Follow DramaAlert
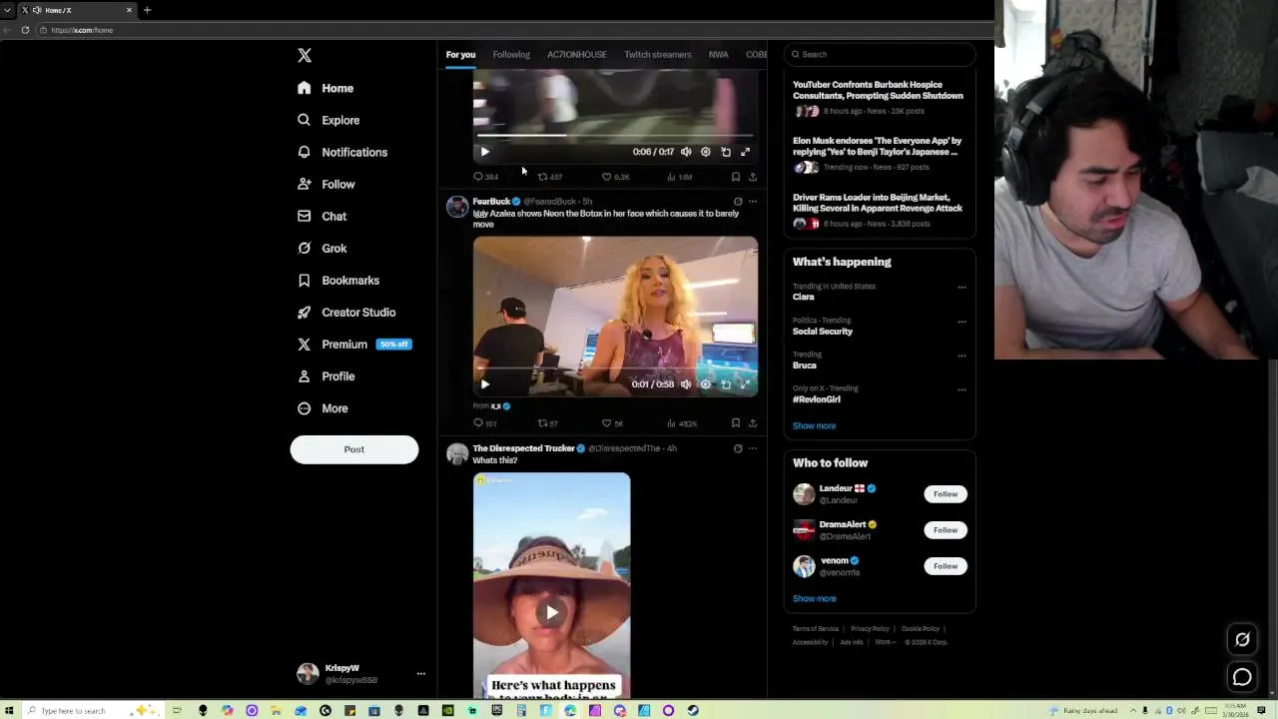1278x719 pixels. (x=946, y=530)
